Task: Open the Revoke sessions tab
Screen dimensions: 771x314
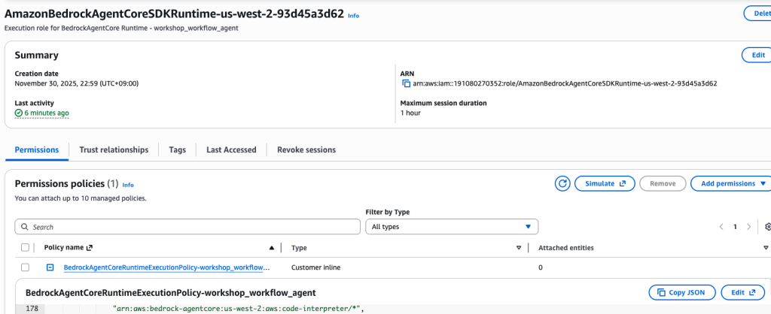Action: coord(306,149)
